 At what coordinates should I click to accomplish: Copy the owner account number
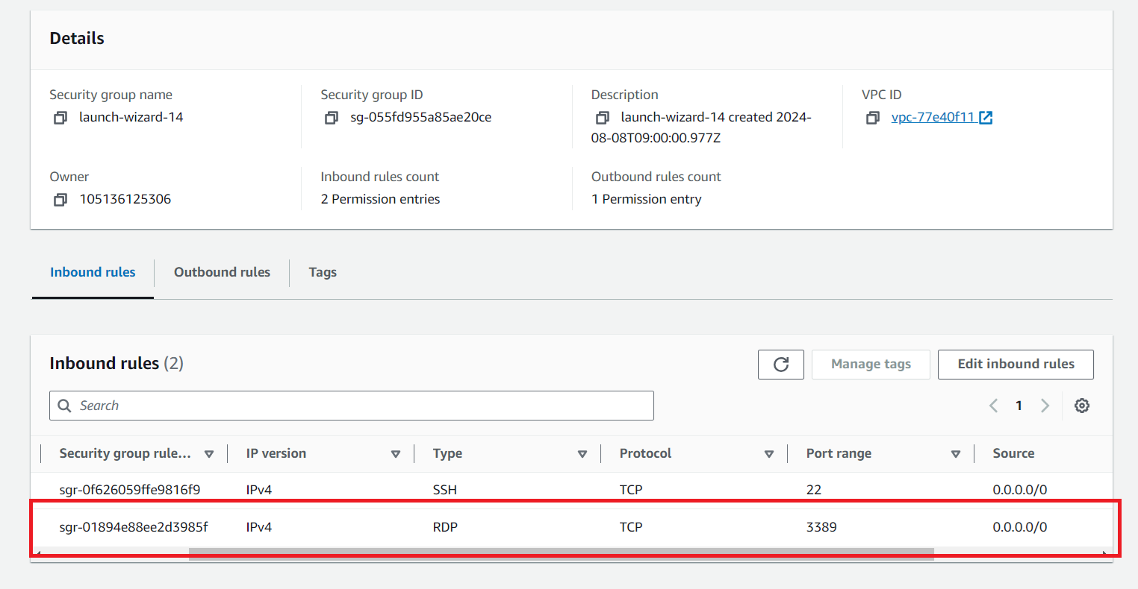(60, 200)
